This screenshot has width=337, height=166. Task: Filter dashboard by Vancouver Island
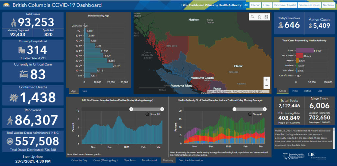310,5
